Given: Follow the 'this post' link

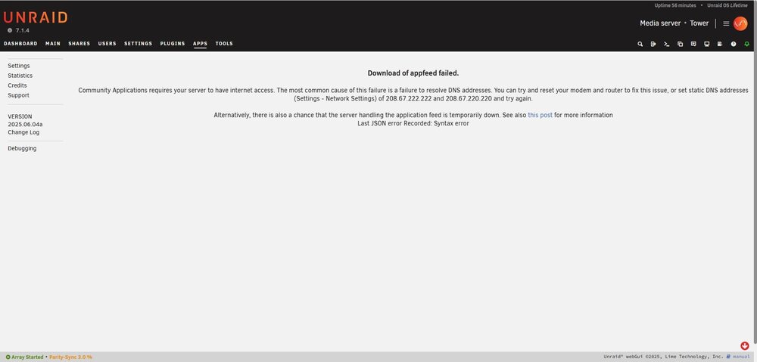Looking at the screenshot, I should point(540,115).
